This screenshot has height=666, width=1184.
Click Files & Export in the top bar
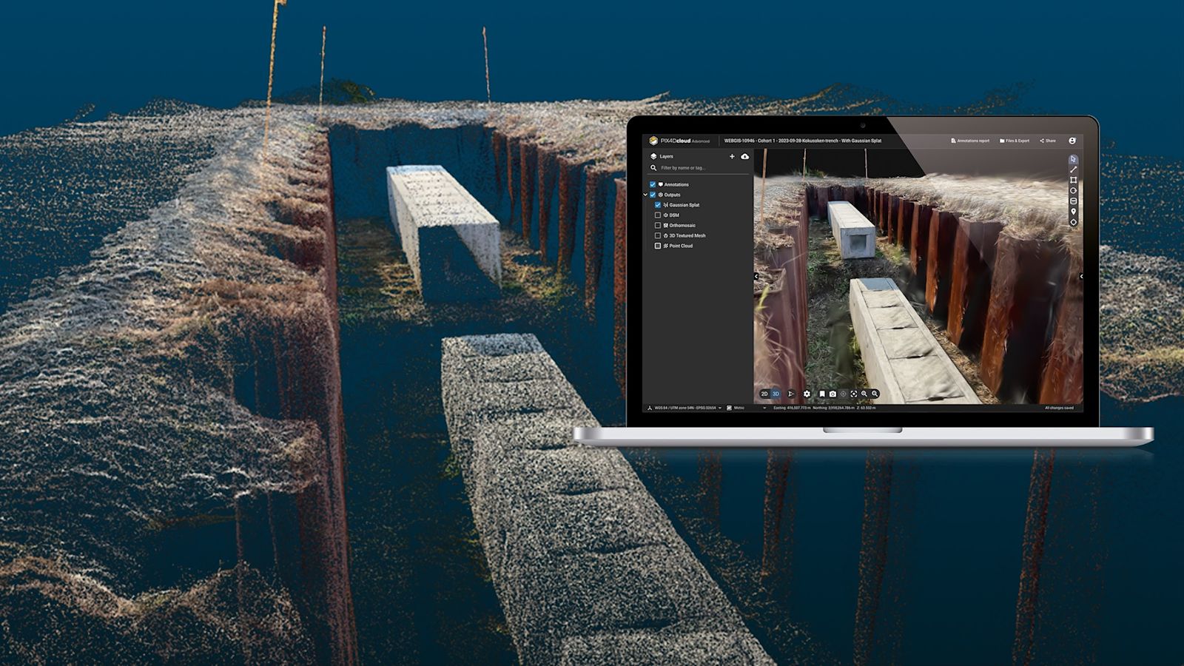(x=1016, y=140)
